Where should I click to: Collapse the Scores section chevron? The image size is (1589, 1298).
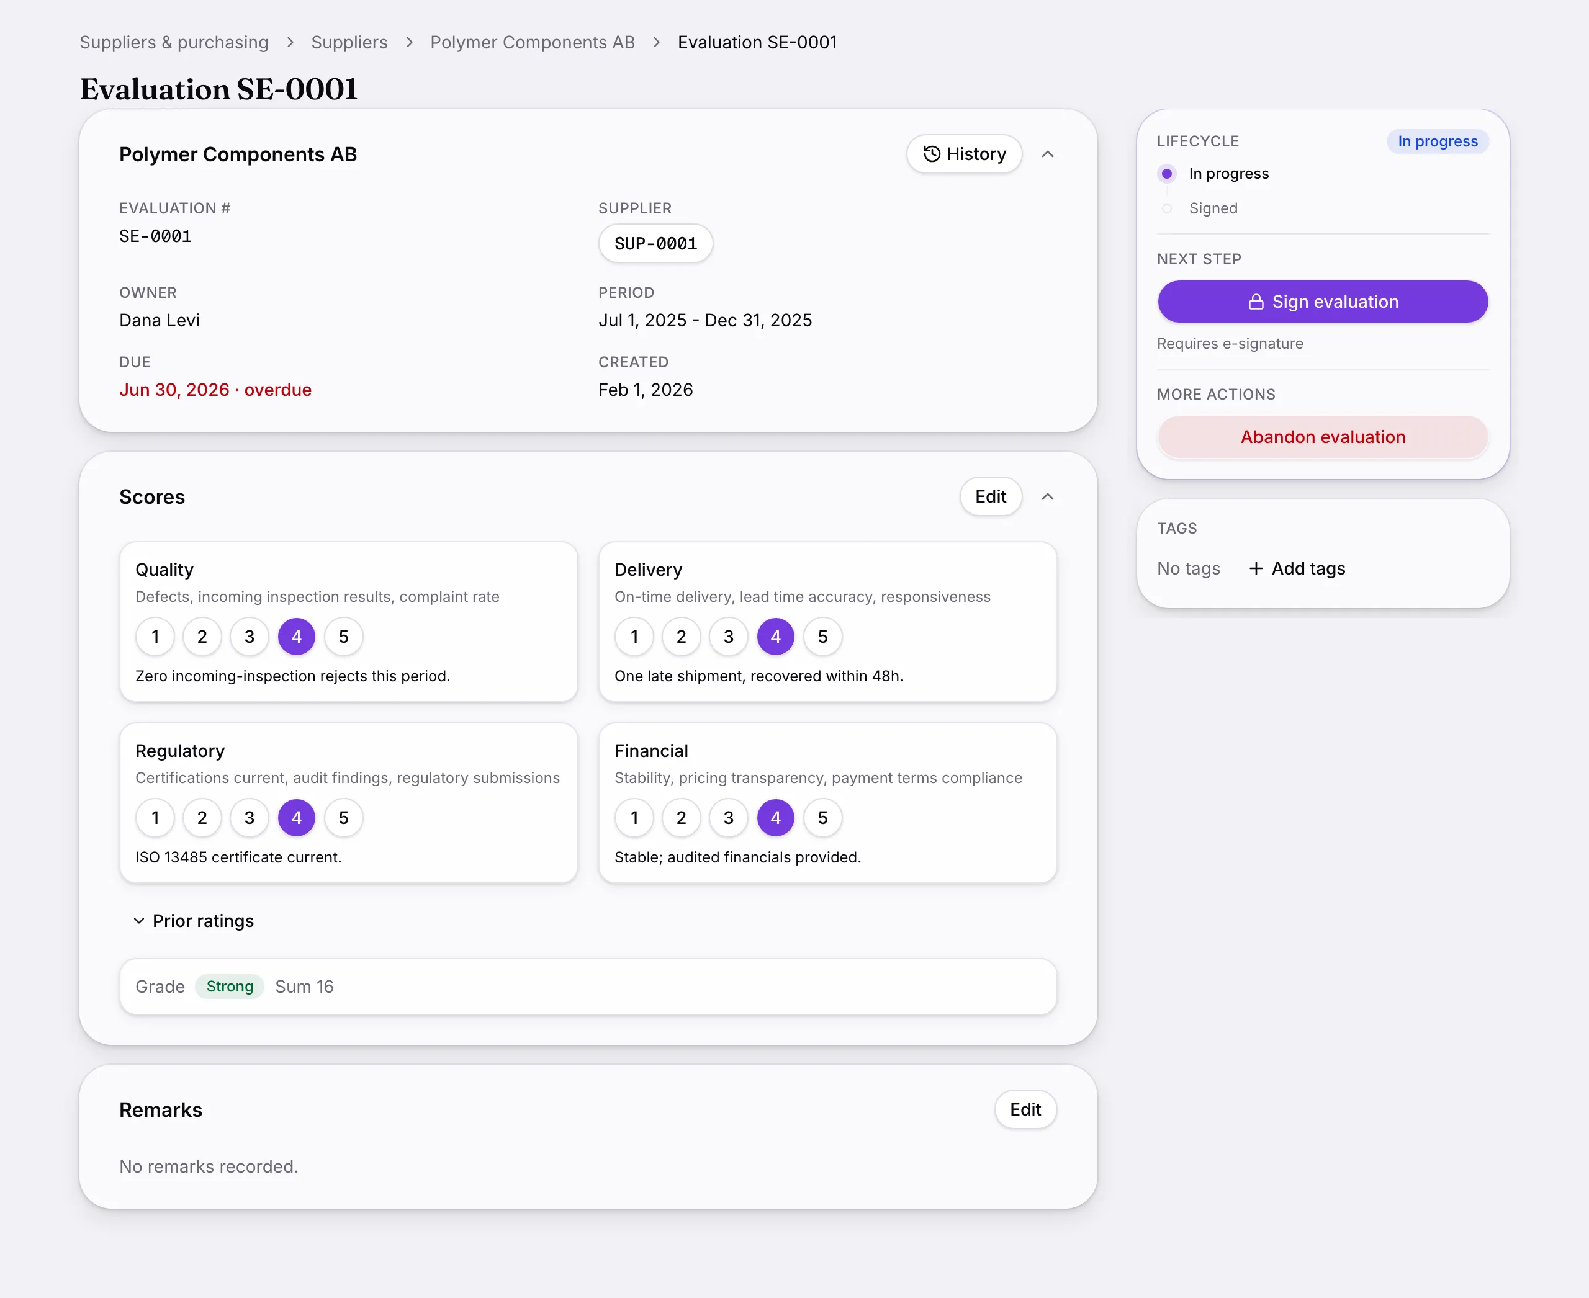click(x=1047, y=496)
